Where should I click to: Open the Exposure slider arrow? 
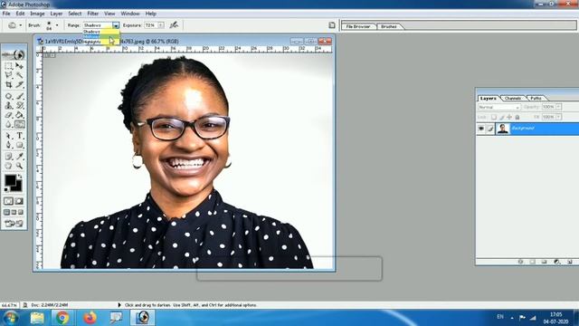(x=161, y=25)
